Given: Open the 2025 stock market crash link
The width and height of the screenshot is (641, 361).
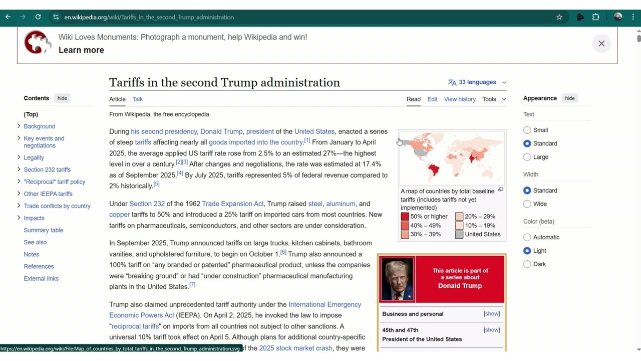Looking at the screenshot, I should click(x=295, y=348).
